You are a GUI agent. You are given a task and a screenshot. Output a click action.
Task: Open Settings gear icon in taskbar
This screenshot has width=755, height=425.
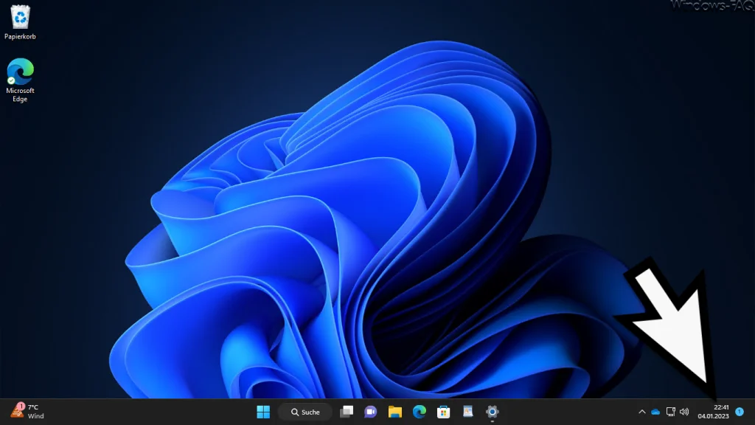pyautogui.click(x=492, y=412)
